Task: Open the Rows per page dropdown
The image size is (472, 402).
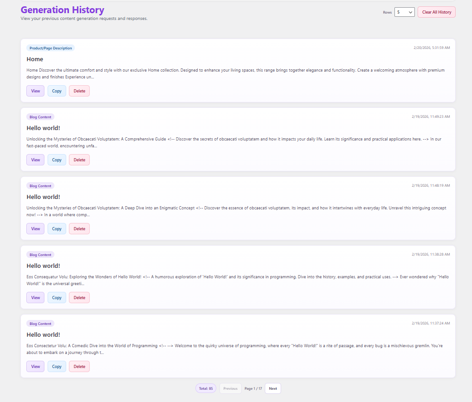Action: tap(404, 12)
